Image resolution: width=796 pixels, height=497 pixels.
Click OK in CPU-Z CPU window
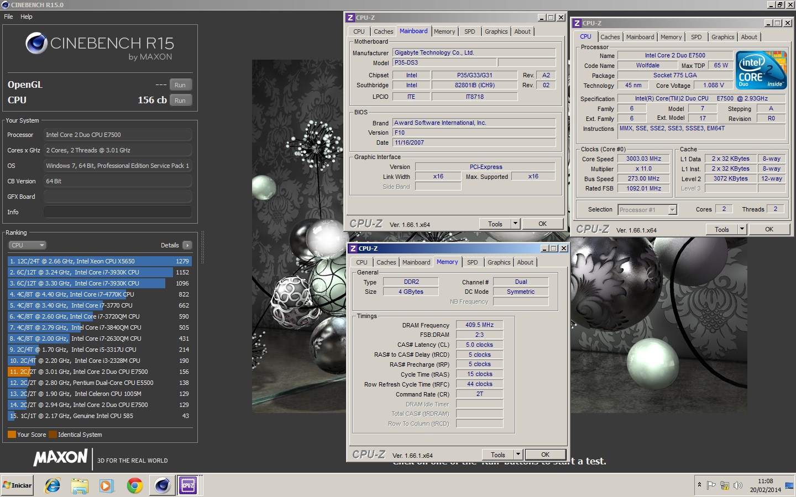[x=769, y=229]
